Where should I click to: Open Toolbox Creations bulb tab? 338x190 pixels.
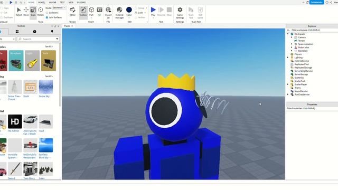52,32
